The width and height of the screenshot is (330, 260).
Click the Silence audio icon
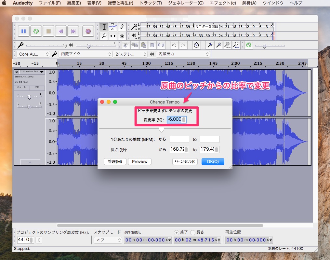[x=161, y=45]
